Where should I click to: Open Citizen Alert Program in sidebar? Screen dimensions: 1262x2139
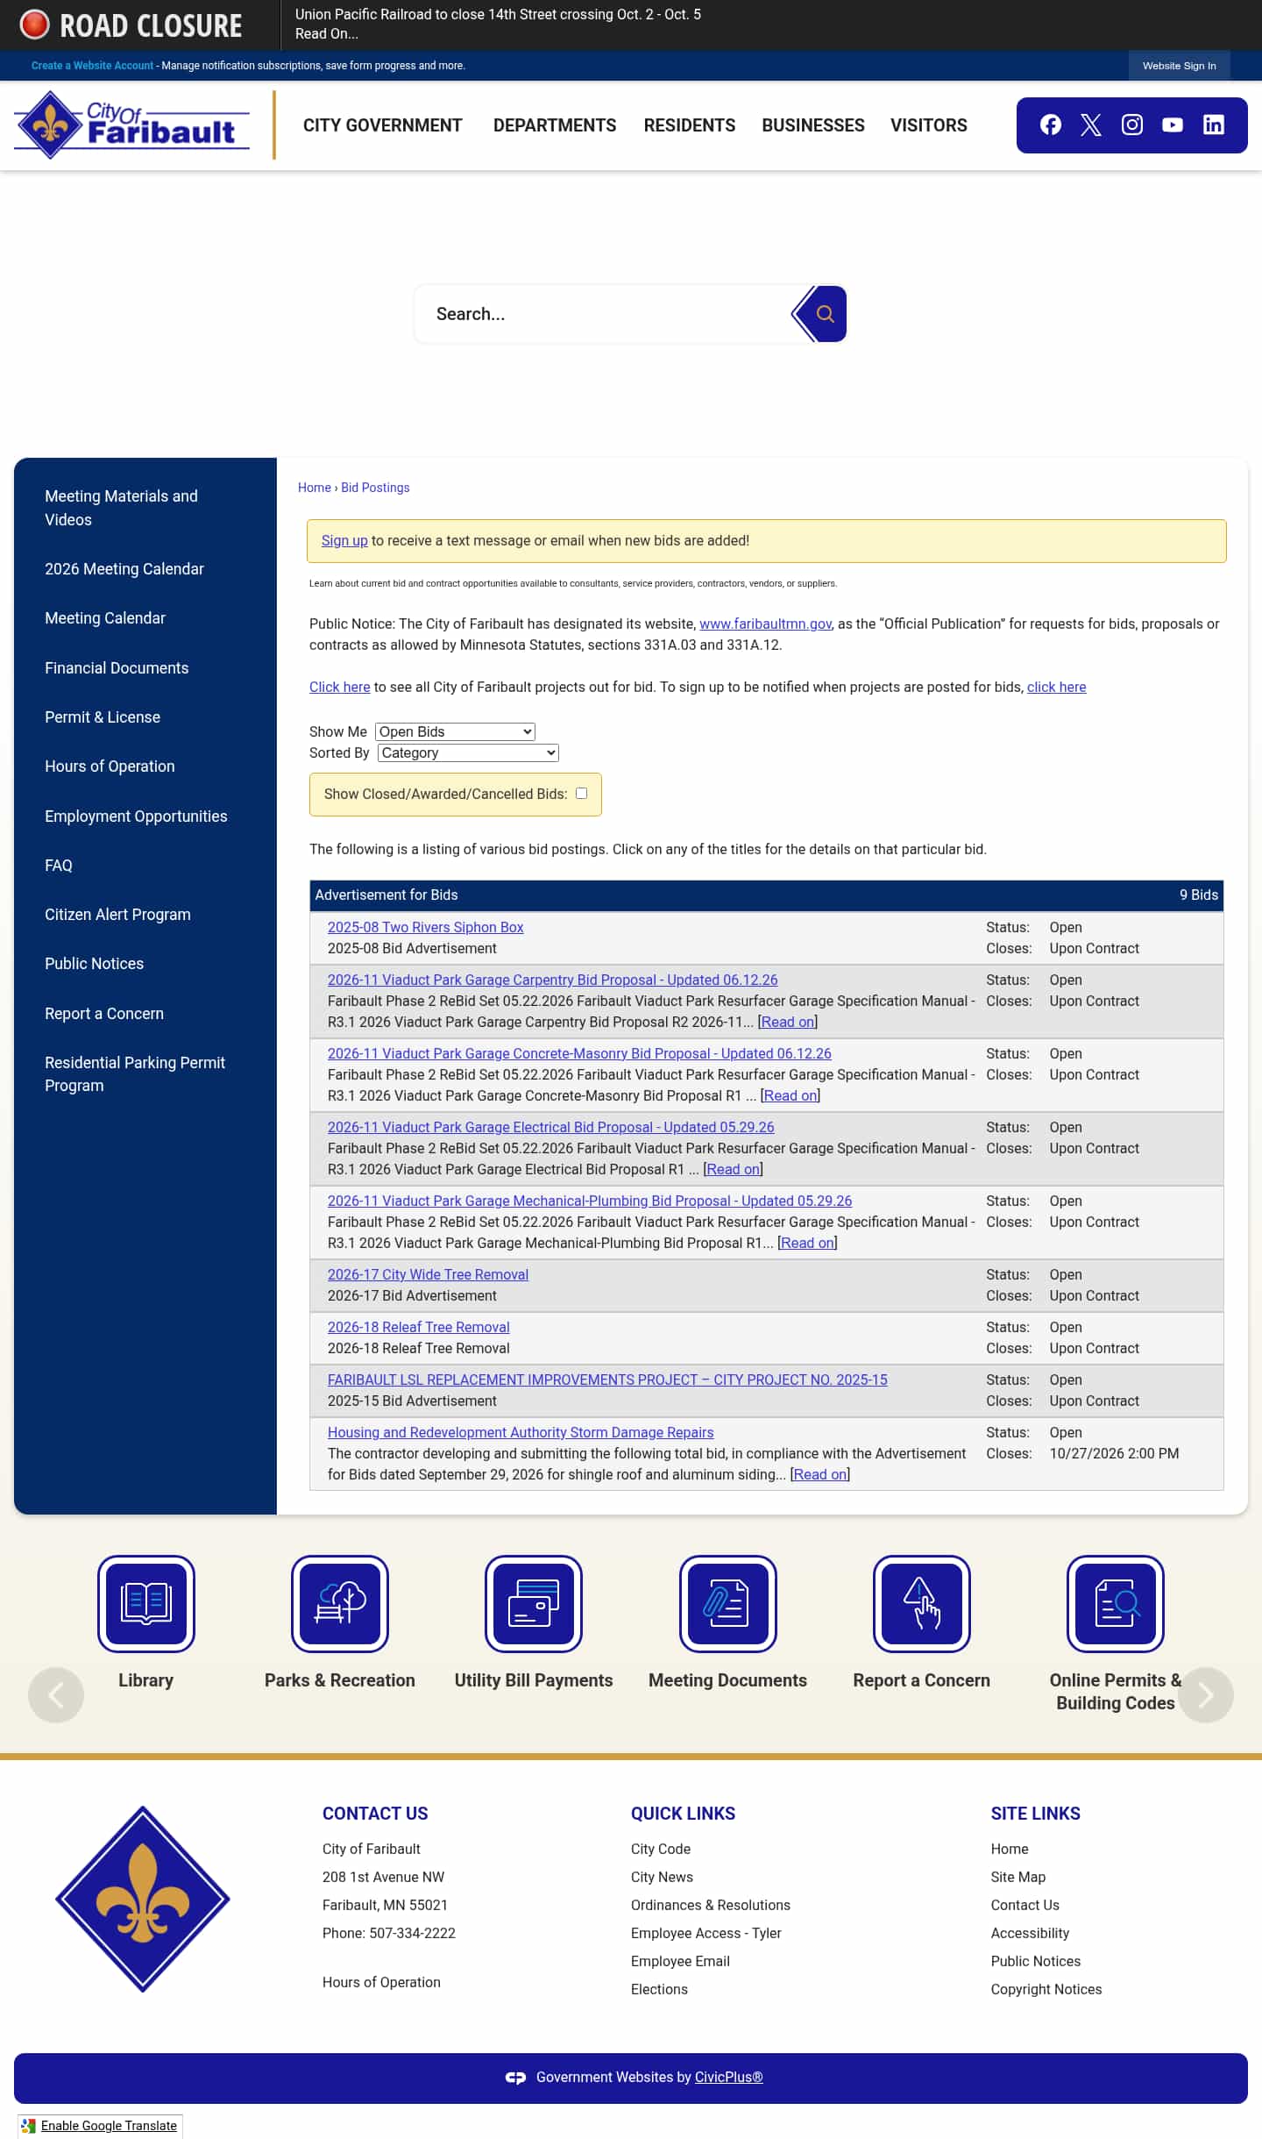pyautogui.click(x=117, y=915)
